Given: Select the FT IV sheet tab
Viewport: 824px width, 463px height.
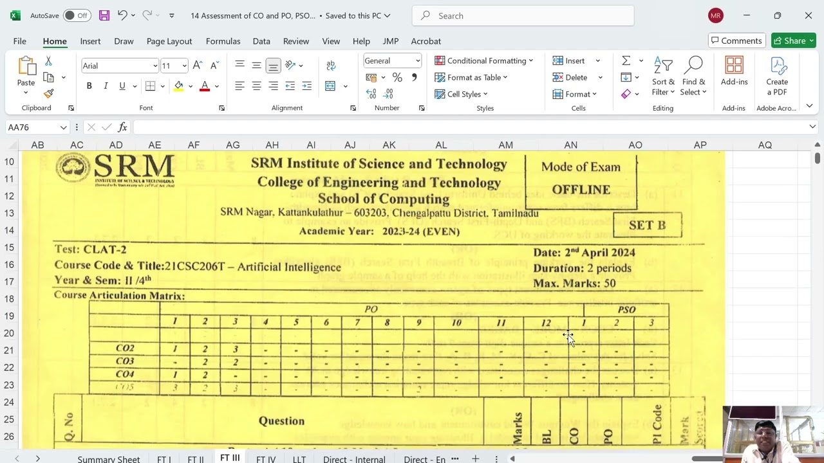Looking at the screenshot, I should 266,459.
